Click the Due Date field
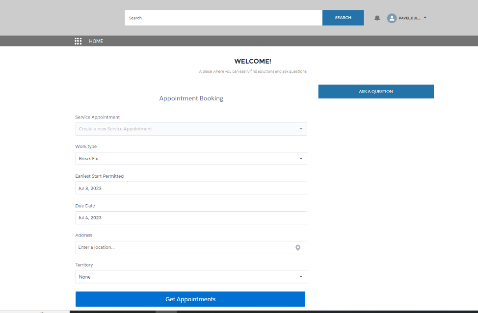 191,218
